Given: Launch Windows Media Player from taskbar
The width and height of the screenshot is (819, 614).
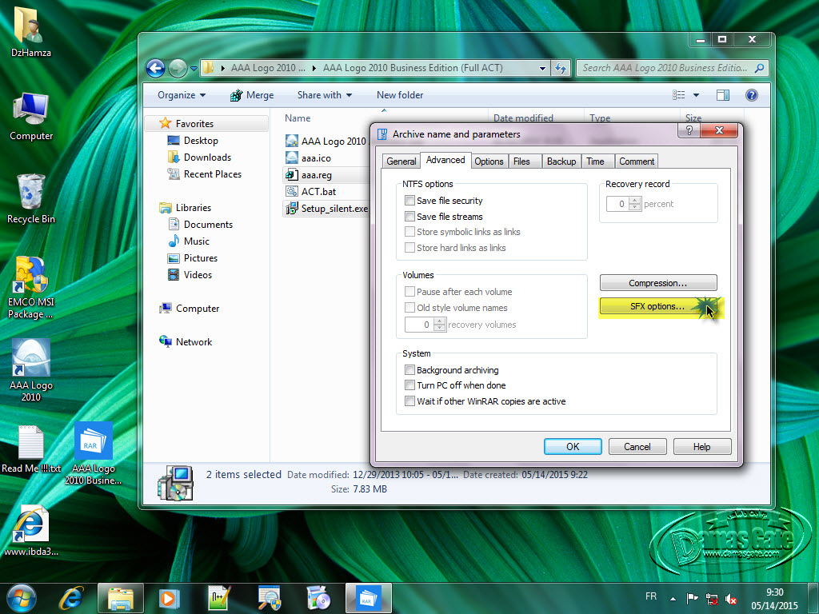Looking at the screenshot, I should tap(169, 598).
